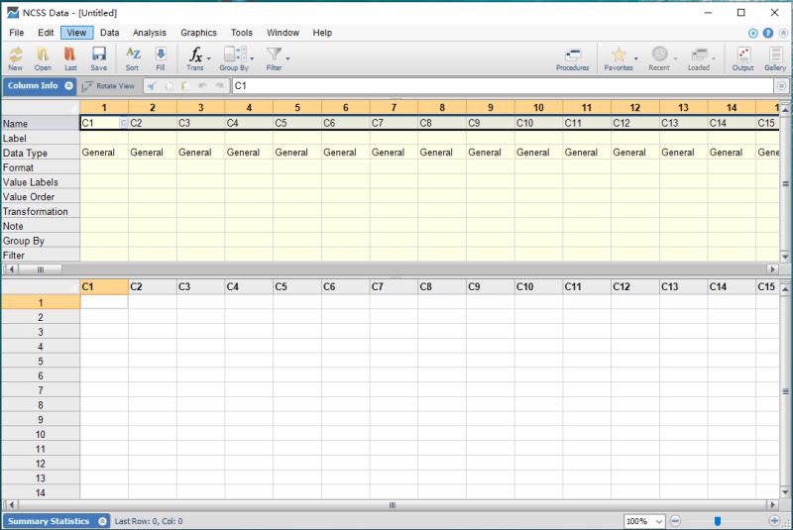The image size is (793, 530).
Task: Click the Save toolbar icon
Action: point(98,58)
